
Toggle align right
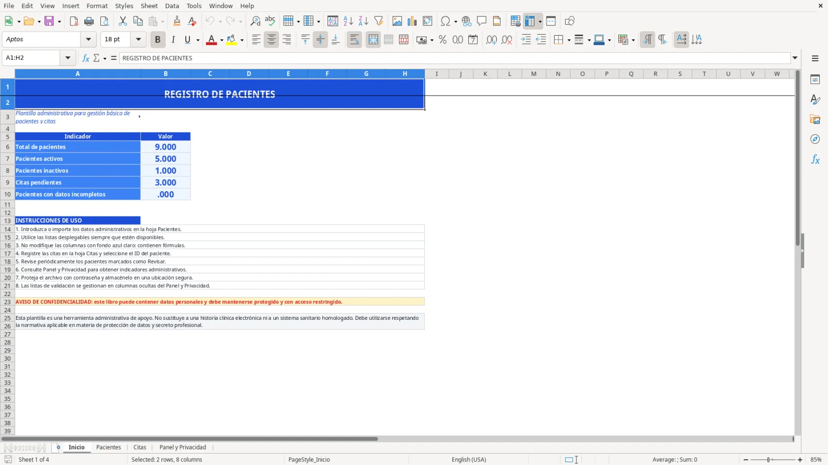287,40
